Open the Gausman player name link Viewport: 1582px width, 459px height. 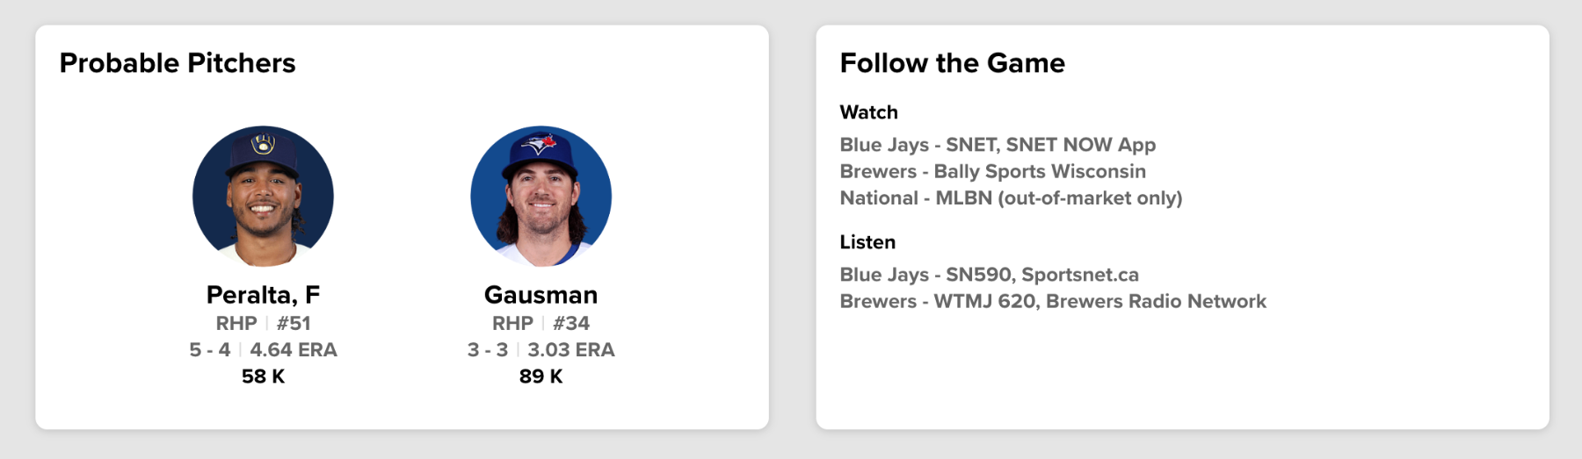[x=541, y=295]
